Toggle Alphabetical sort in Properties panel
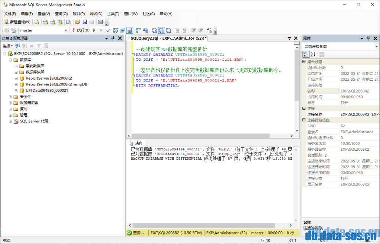Image resolution: width=380 pixels, height=244 pixels. (313, 54)
